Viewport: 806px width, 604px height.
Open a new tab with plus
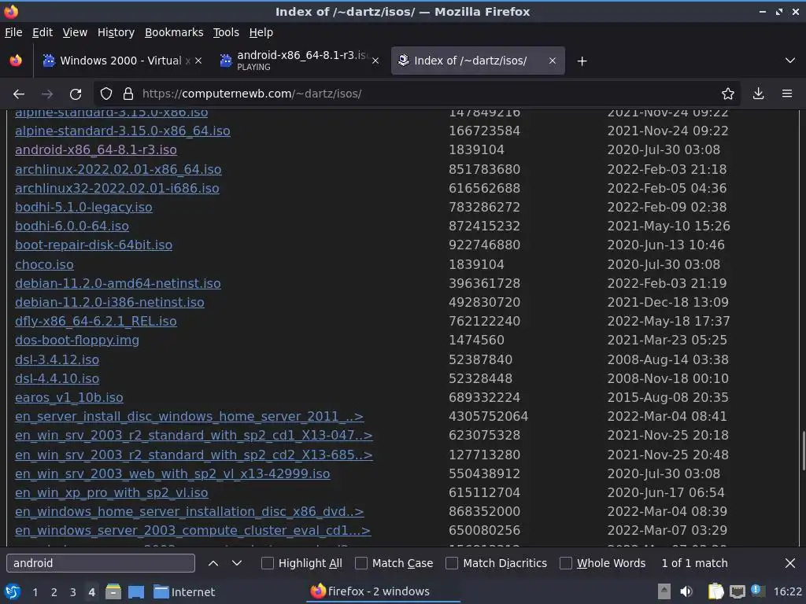pos(582,61)
